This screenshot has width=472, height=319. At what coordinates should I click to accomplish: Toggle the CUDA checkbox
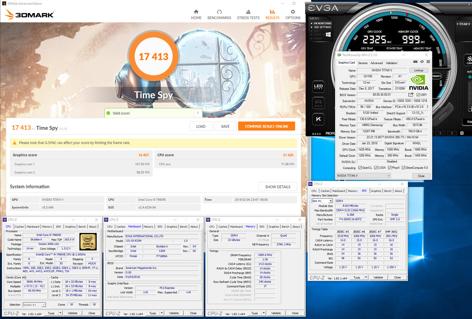coord(376,168)
